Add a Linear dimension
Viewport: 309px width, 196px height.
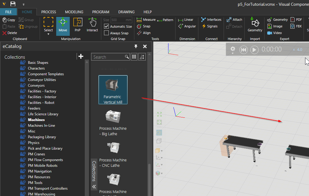point(186,20)
